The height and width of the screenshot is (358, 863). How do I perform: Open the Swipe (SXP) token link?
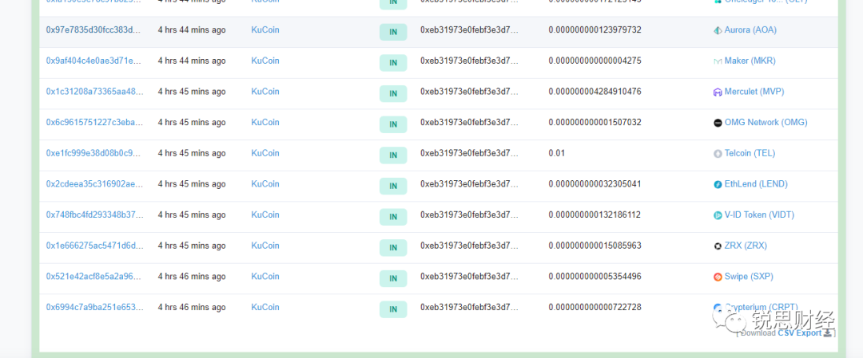pos(749,276)
